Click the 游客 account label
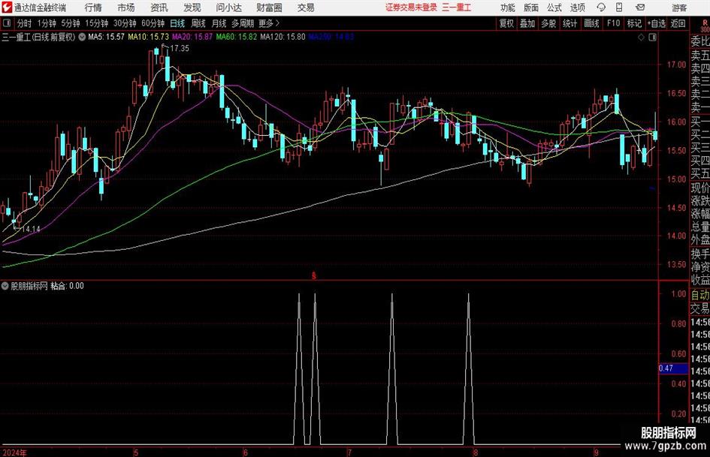The width and height of the screenshot is (710, 457). point(679,8)
